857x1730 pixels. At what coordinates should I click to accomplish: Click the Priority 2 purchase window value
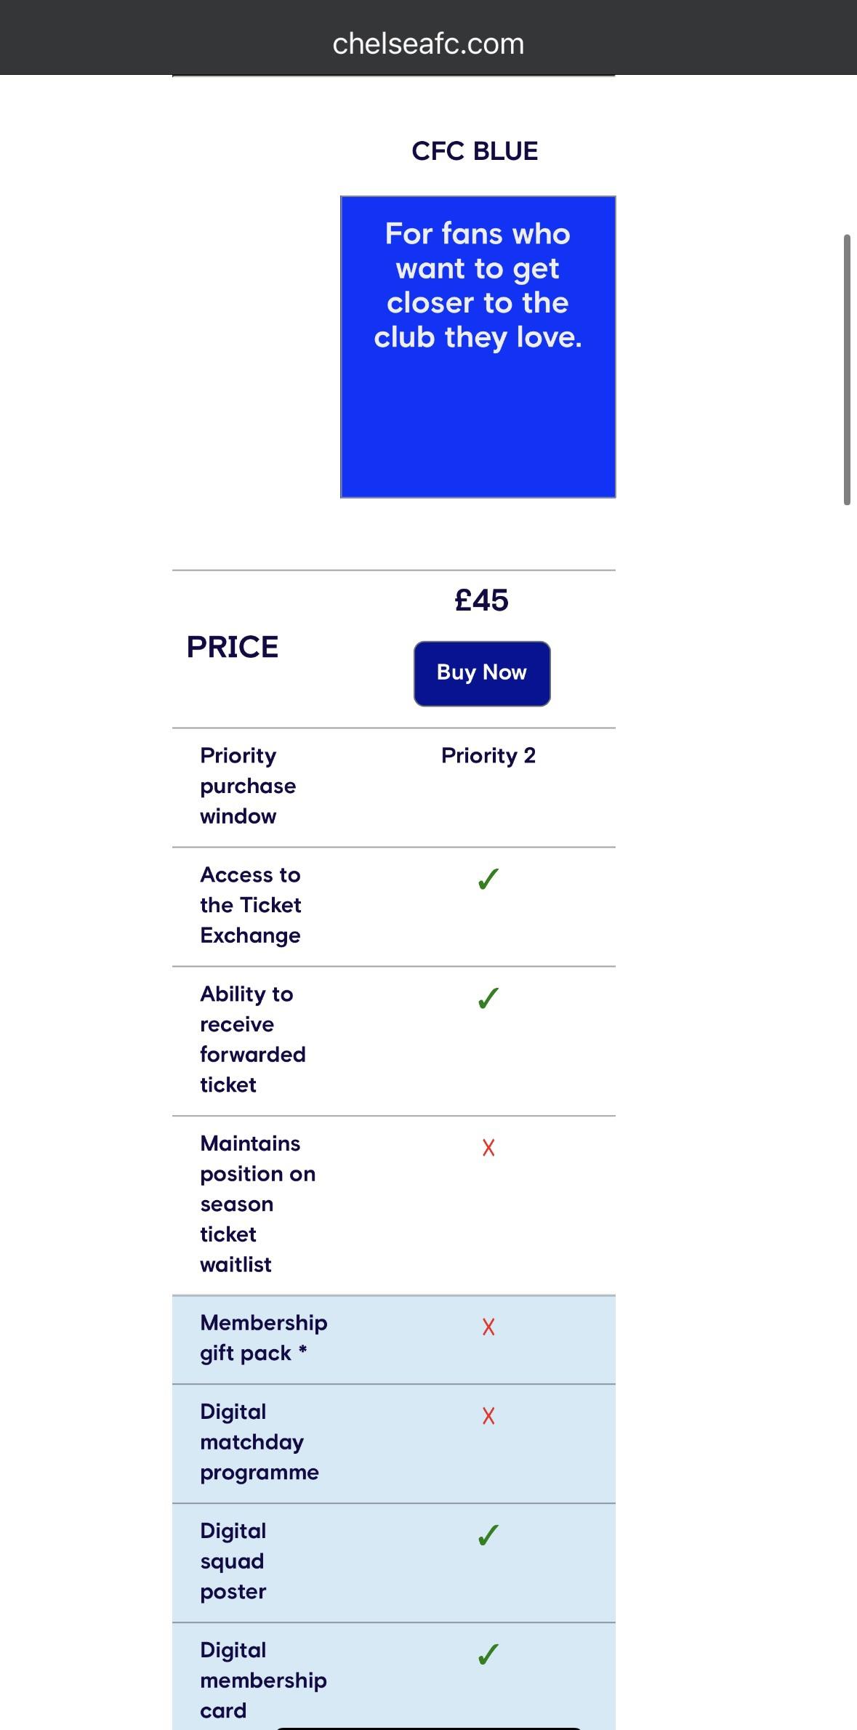488,756
